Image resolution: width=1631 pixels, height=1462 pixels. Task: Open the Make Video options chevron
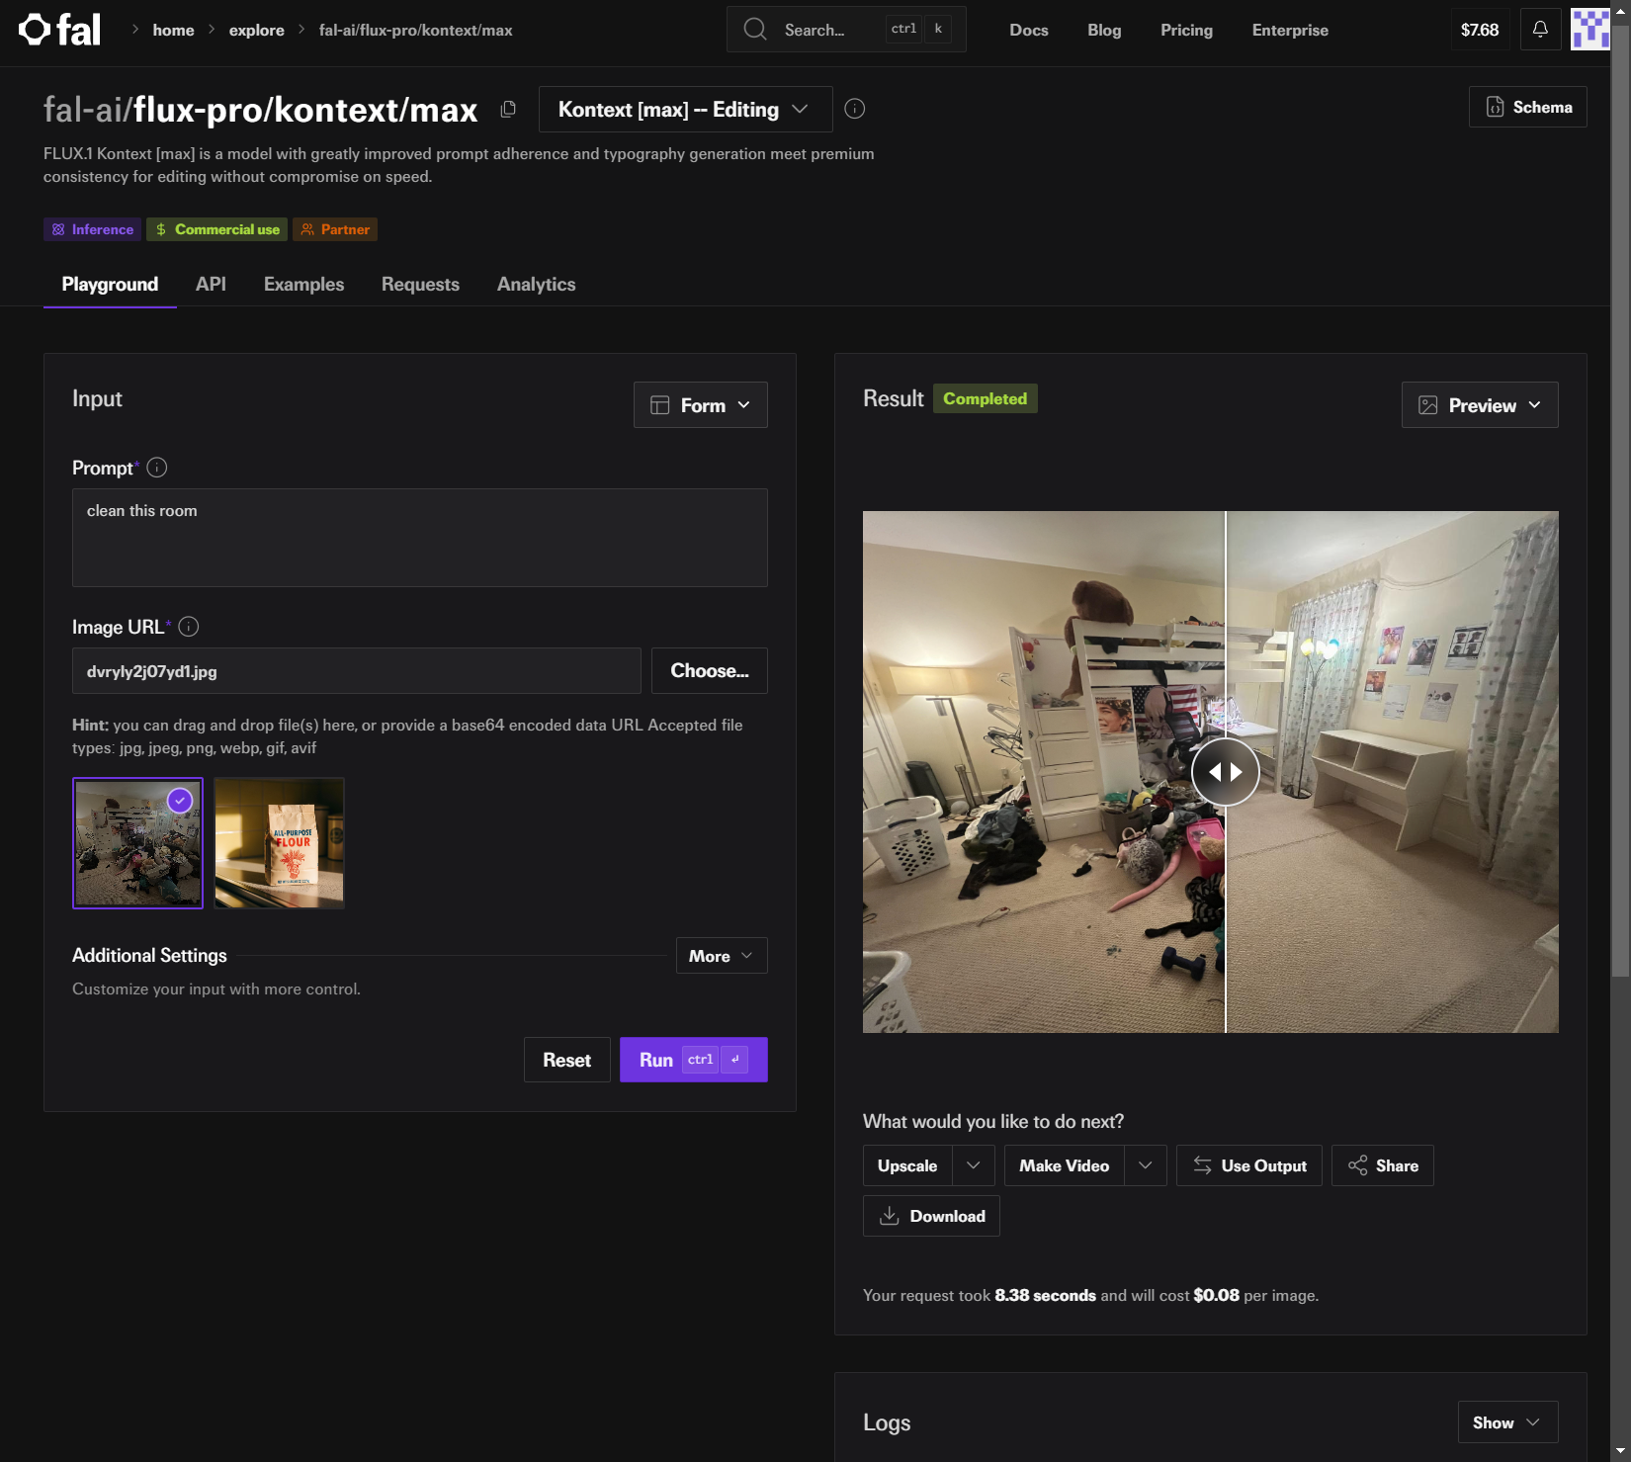1146,1165
